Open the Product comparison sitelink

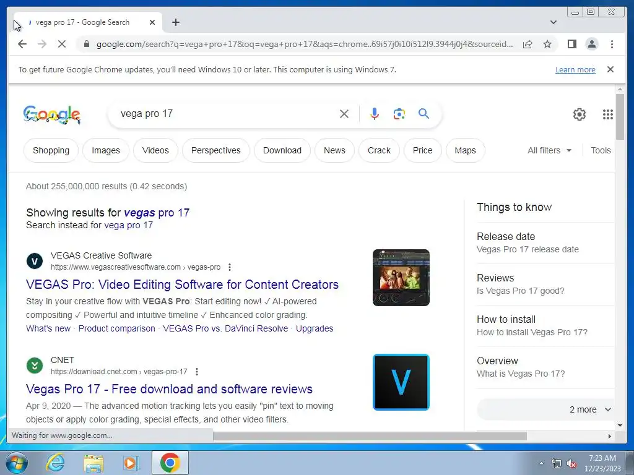tap(117, 328)
